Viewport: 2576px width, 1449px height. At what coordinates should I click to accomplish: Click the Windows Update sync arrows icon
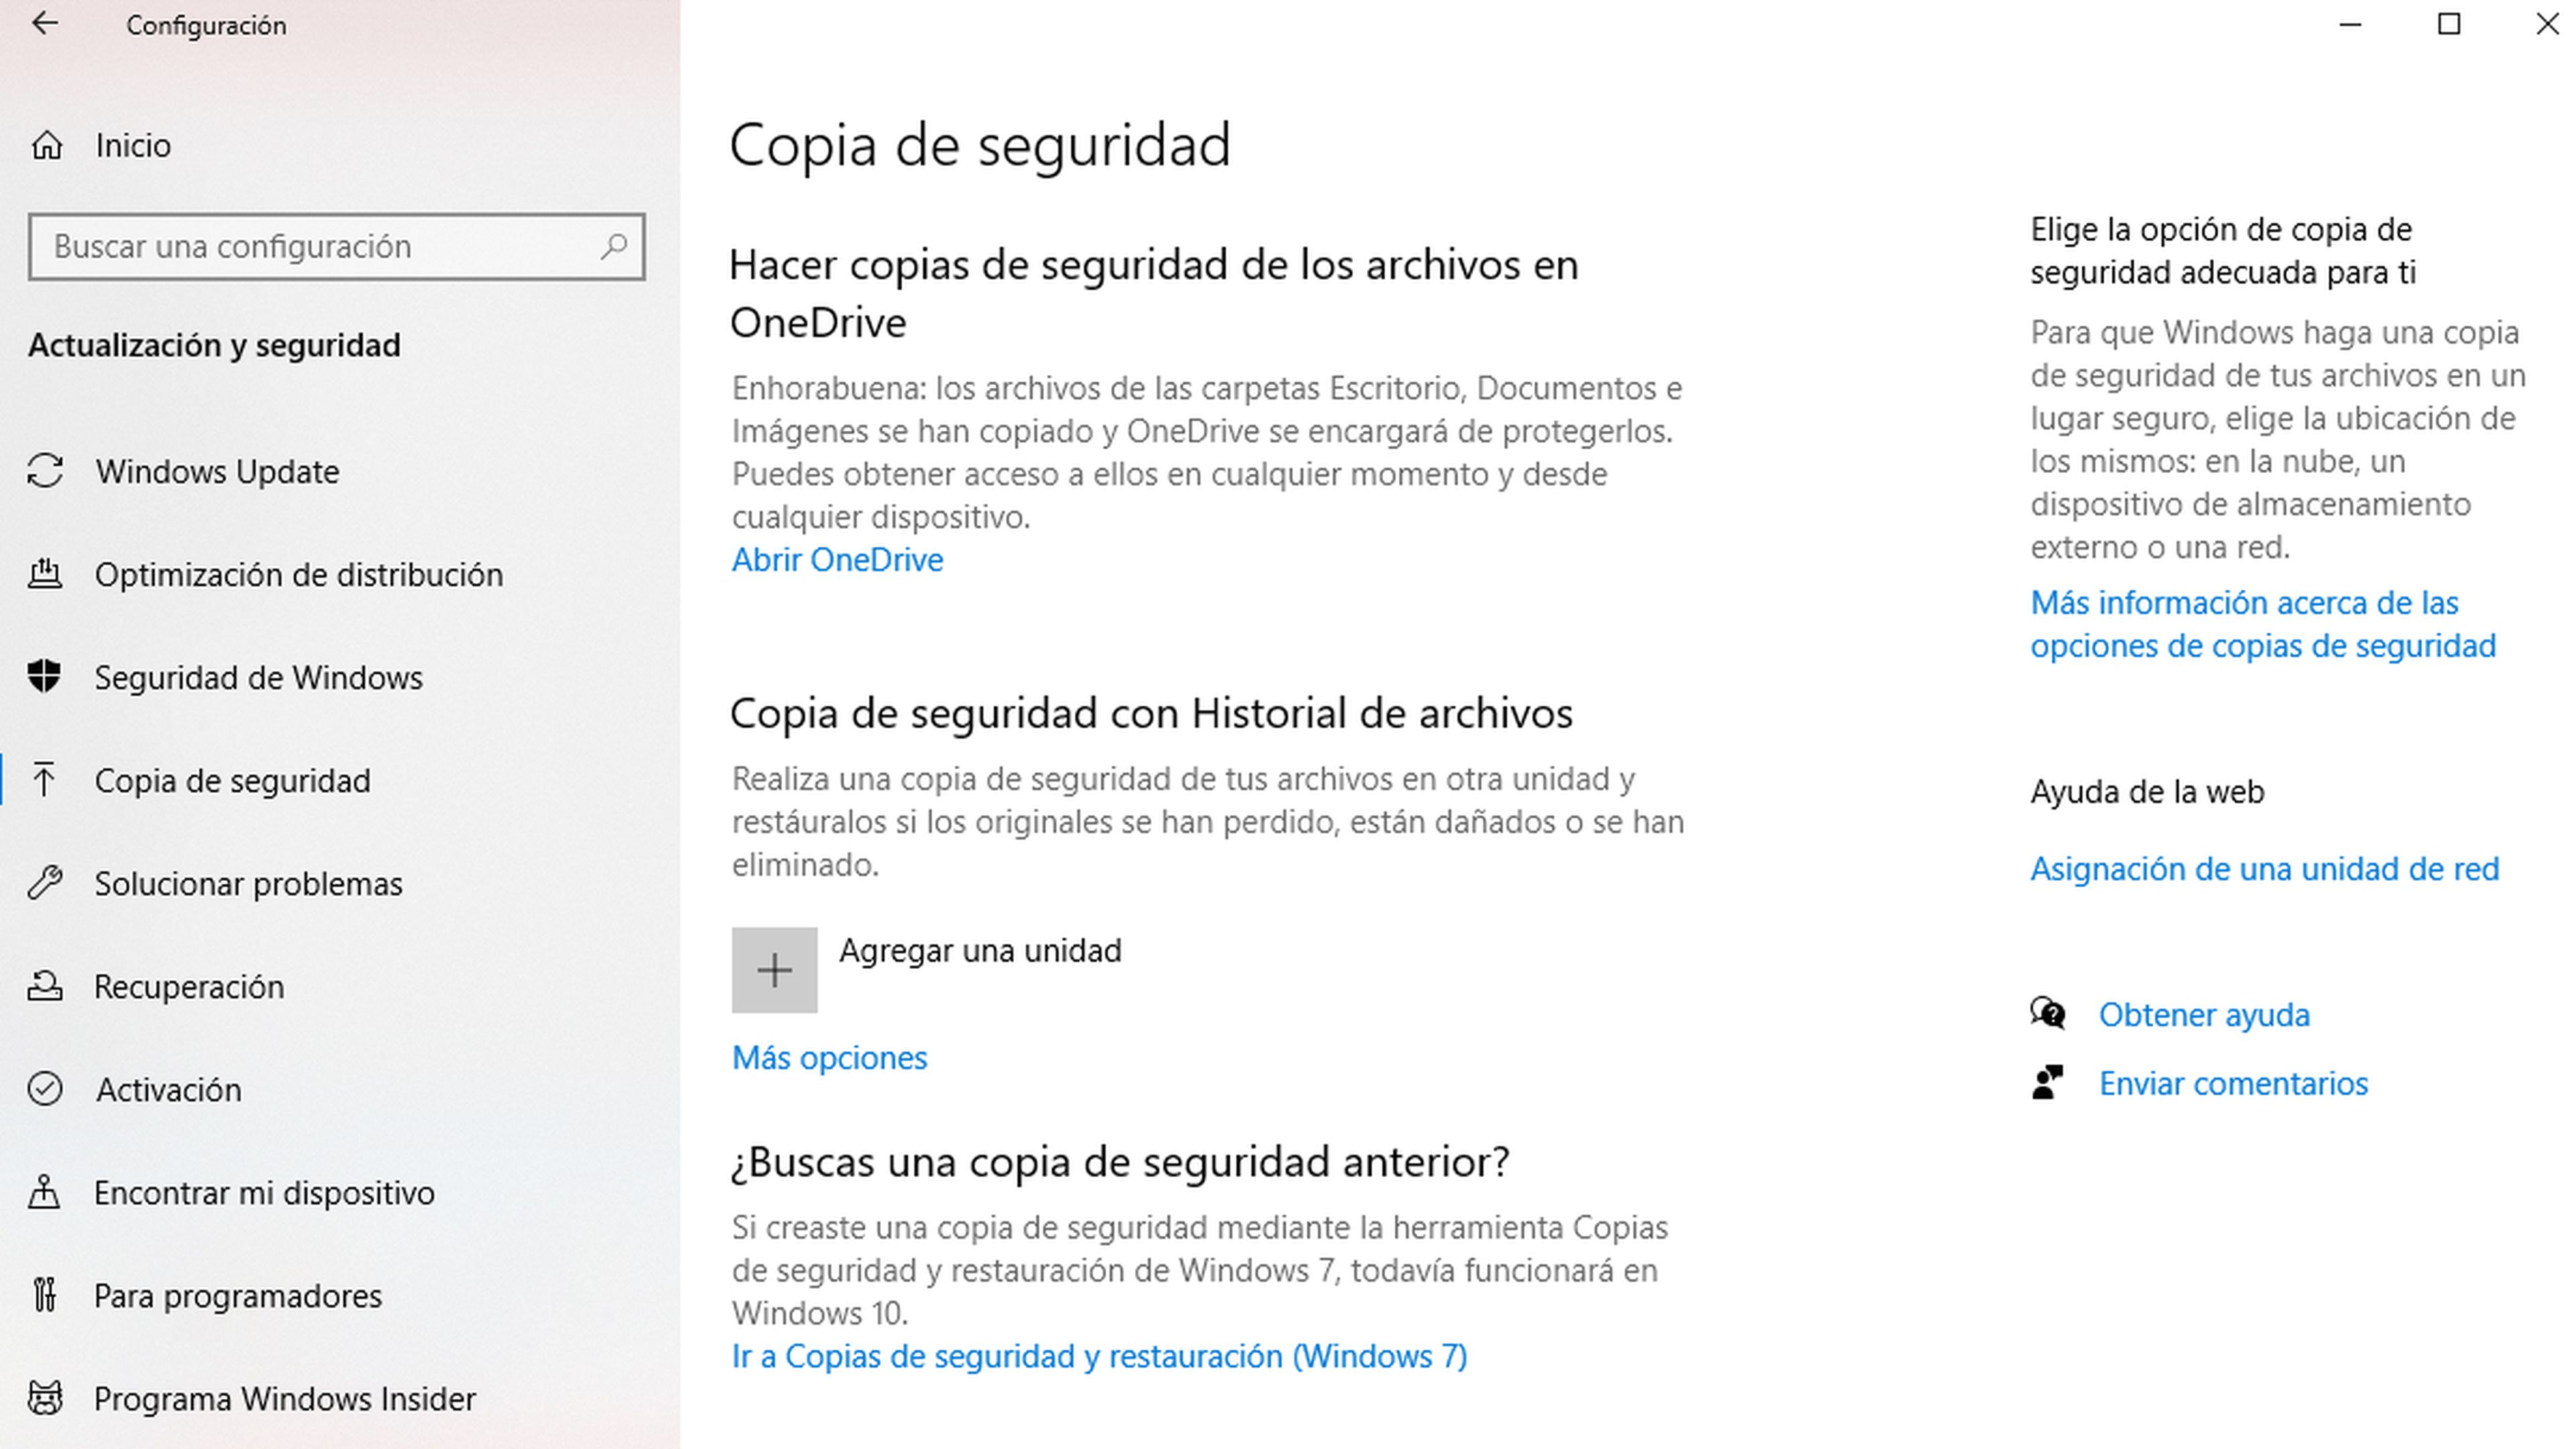[x=45, y=471]
